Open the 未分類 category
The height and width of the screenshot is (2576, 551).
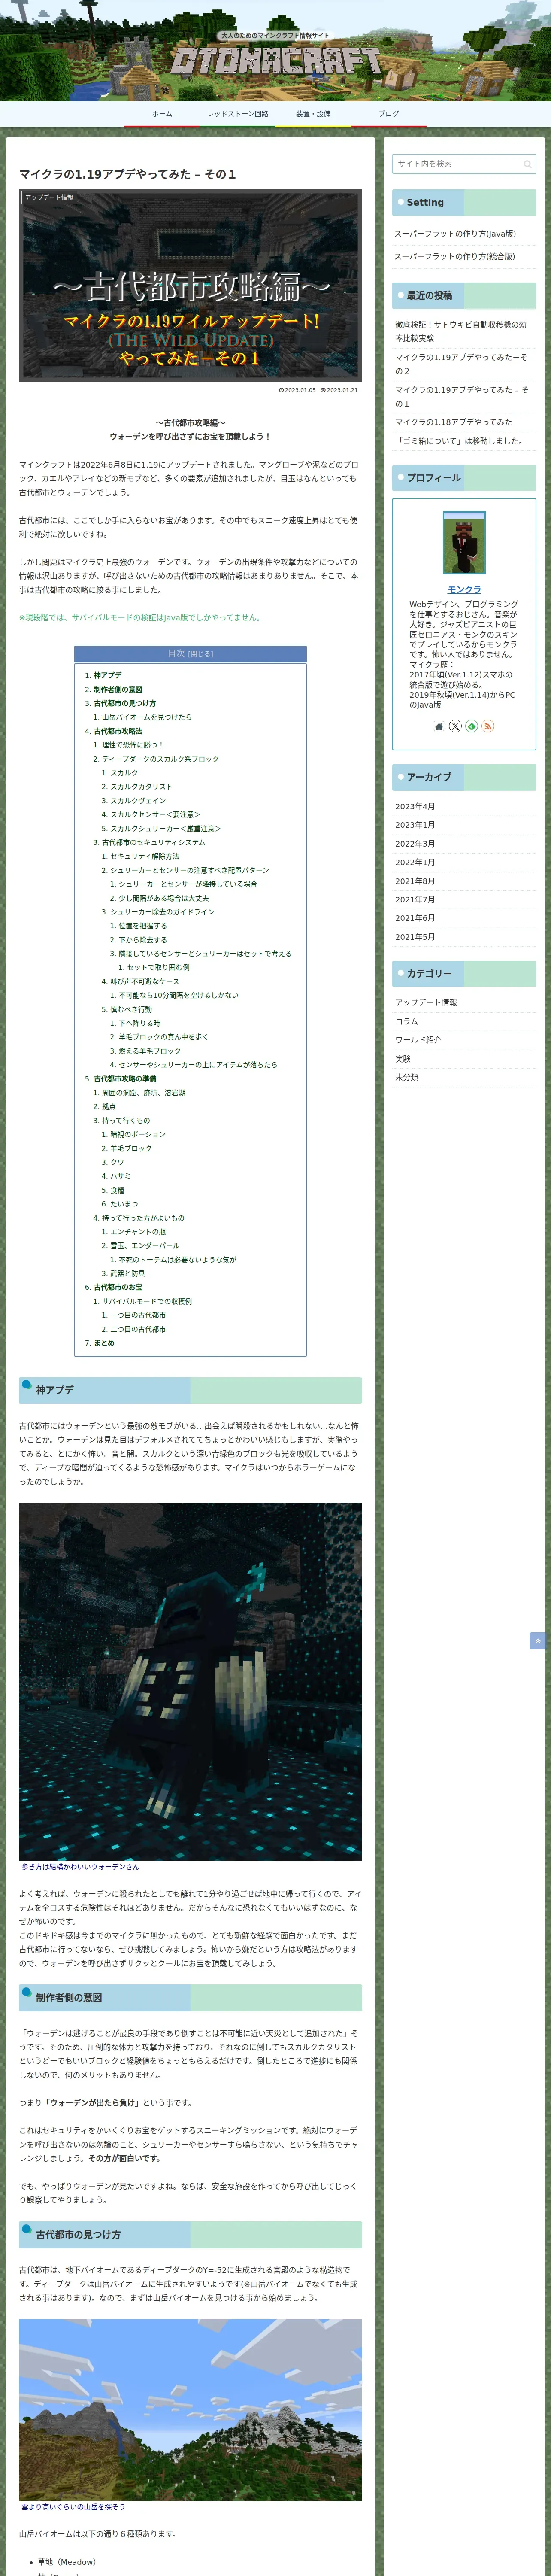(x=407, y=1078)
